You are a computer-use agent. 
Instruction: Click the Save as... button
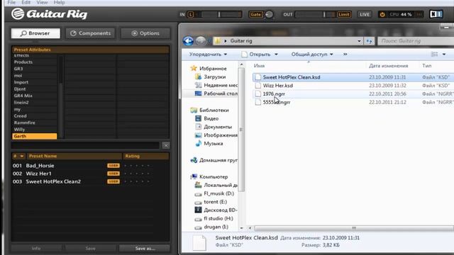click(145, 249)
